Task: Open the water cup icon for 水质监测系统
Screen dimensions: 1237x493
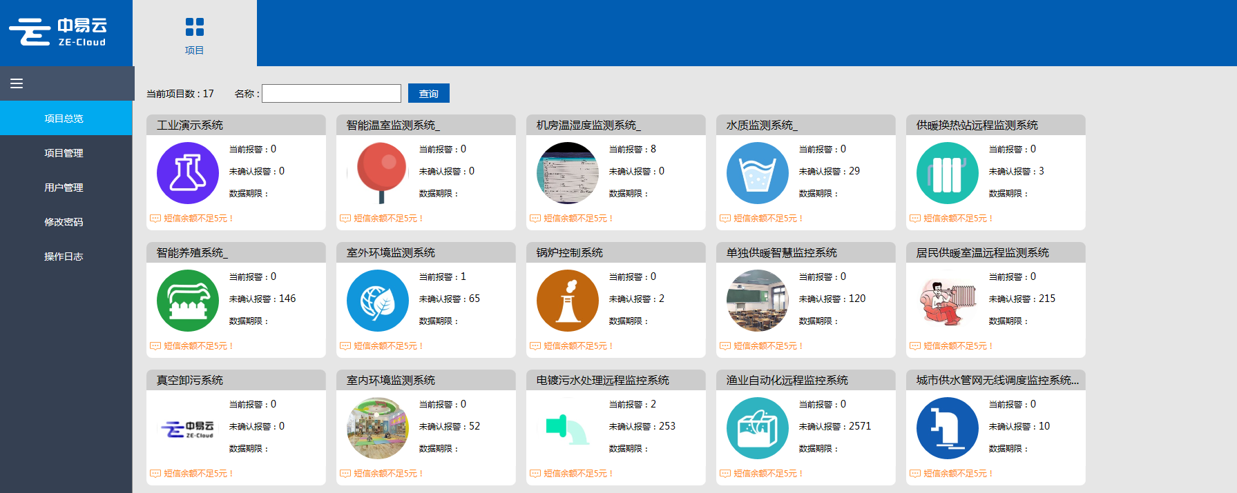Action: point(757,173)
